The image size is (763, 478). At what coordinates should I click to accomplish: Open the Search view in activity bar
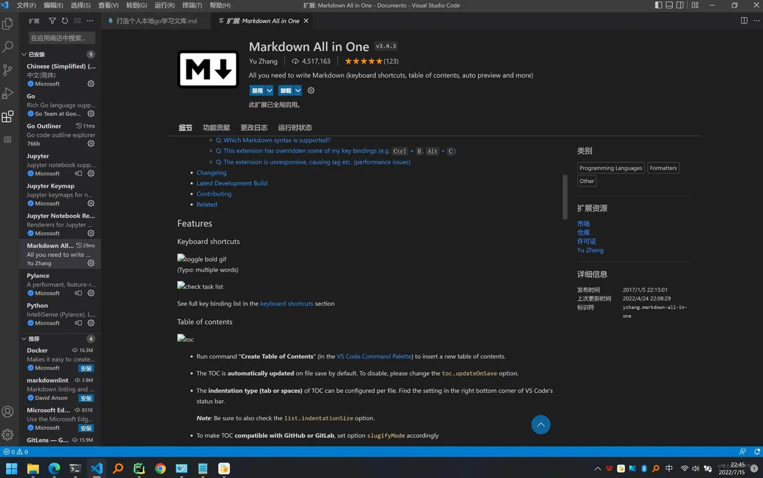point(8,47)
